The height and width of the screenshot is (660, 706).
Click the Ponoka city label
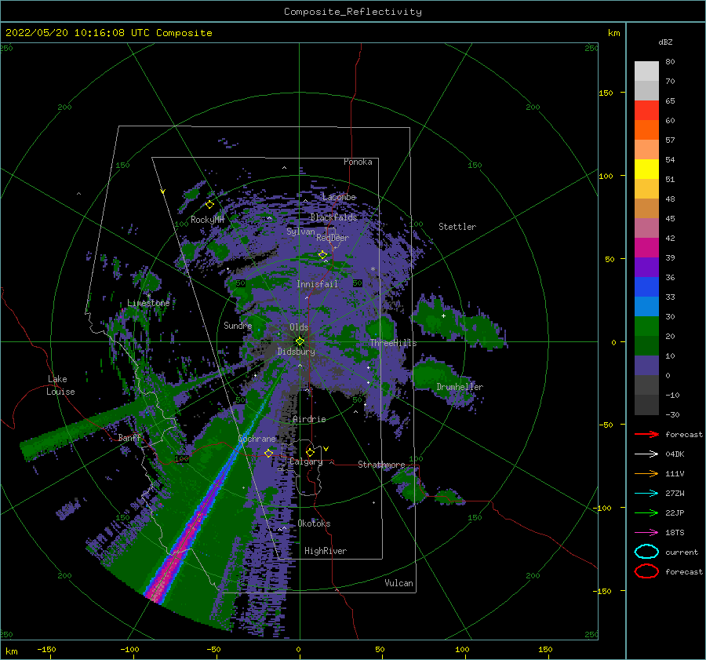pos(358,162)
